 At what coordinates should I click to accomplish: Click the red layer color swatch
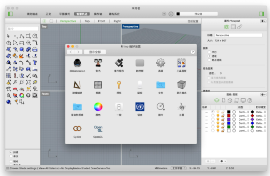[229, 116]
